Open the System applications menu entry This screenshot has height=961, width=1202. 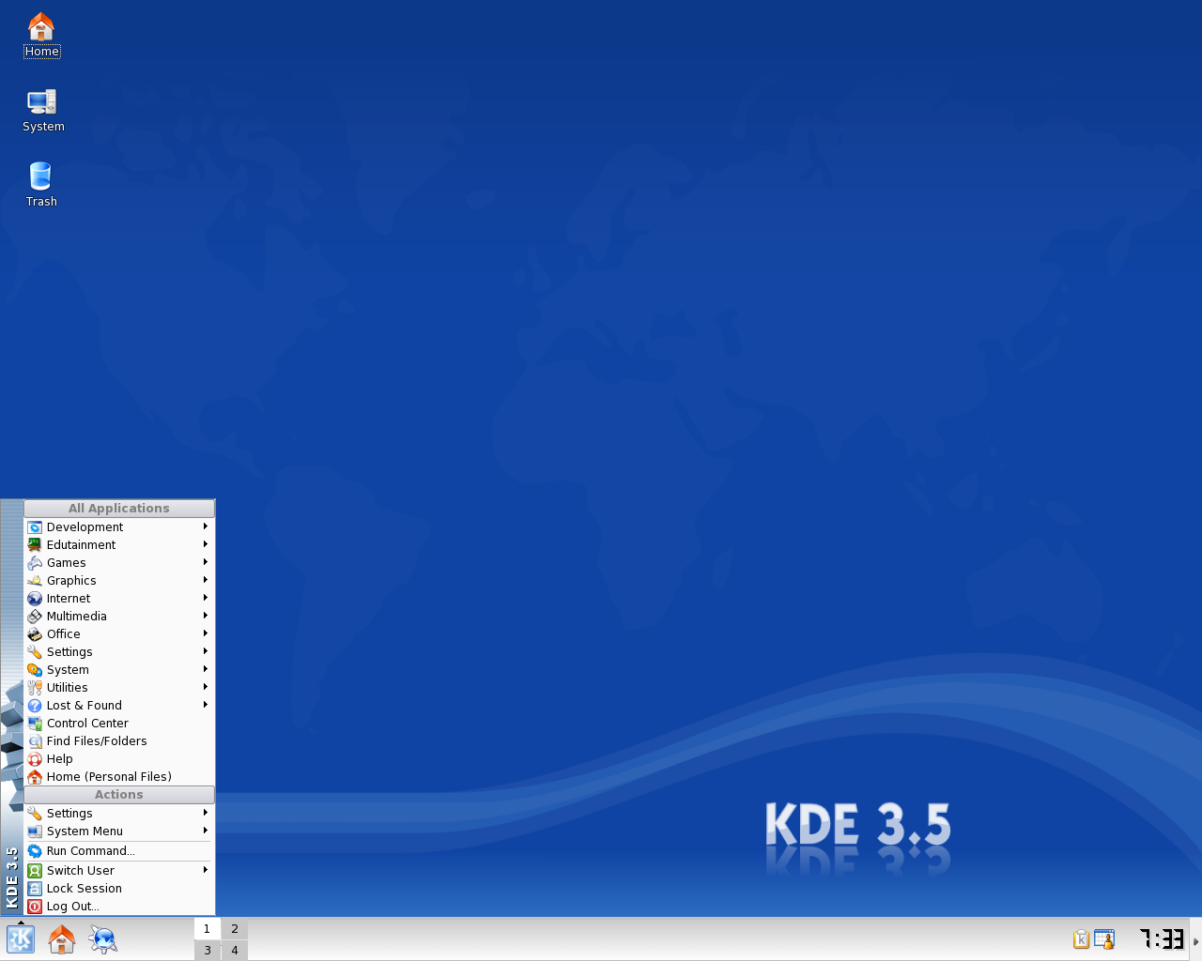[x=119, y=670]
